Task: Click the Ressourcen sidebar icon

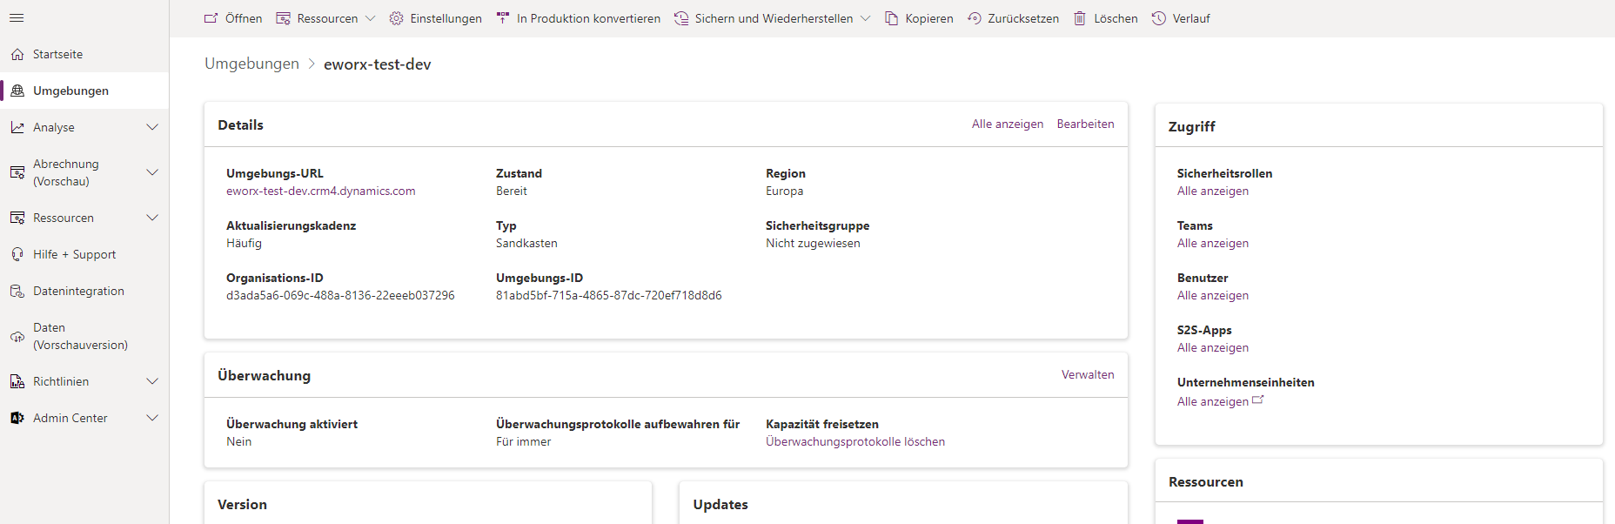Action: click(x=17, y=218)
